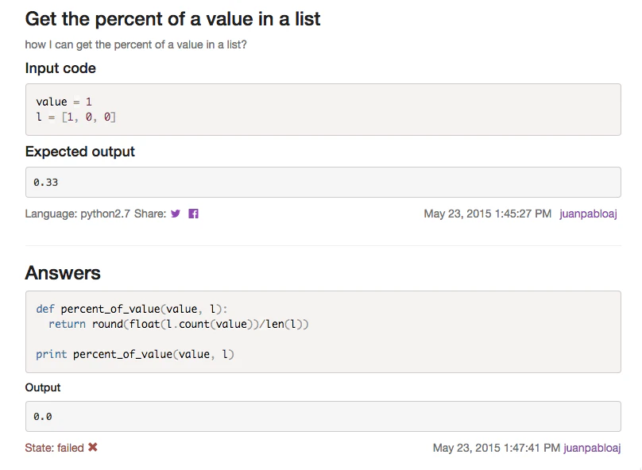This screenshot has width=642, height=470.
Task: Click the State: failed text
Action: pyautogui.click(x=54, y=448)
